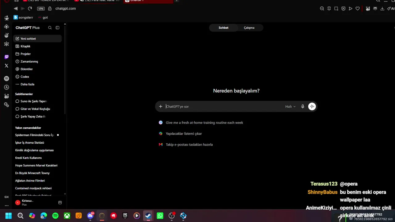This screenshot has height=222, width=395.
Task: Select suggestion Takip e-postası taslakları hazırla
Action: [189, 145]
